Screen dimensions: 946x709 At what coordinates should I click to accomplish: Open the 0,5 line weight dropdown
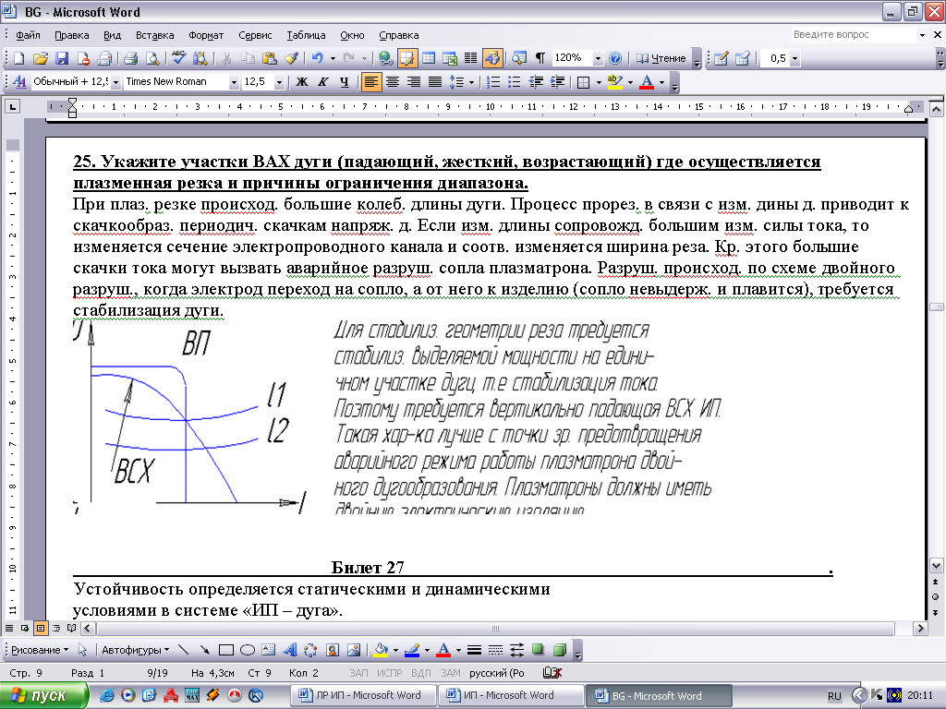(x=794, y=58)
